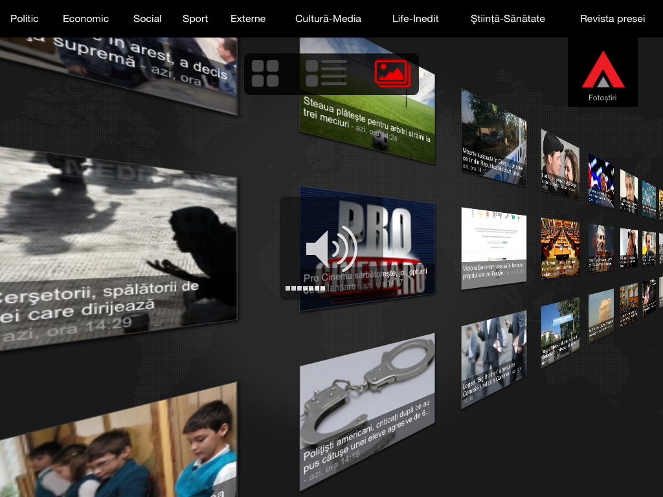663x497 pixels.
Task: Choose Cultură-Media from the top menu
Action: (x=328, y=19)
